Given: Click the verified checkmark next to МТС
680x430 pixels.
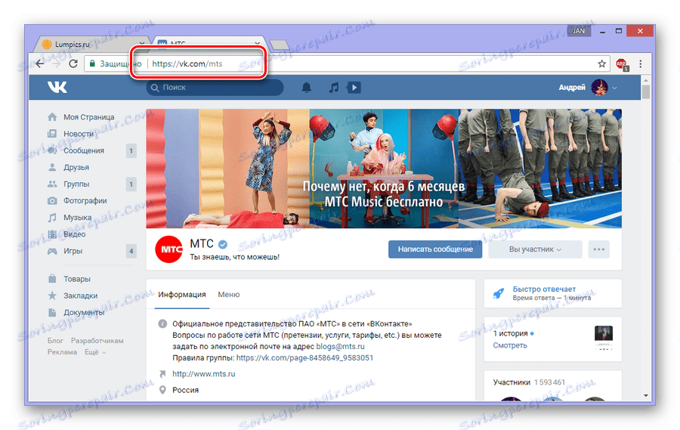Looking at the screenshot, I should point(222,245).
